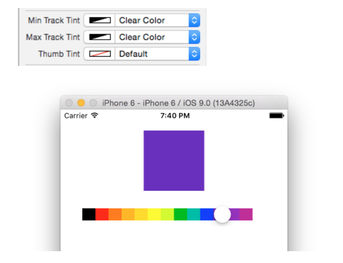Click the green segment of the color slider
Viewport: 343px width, 263px height.
[180, 214]
